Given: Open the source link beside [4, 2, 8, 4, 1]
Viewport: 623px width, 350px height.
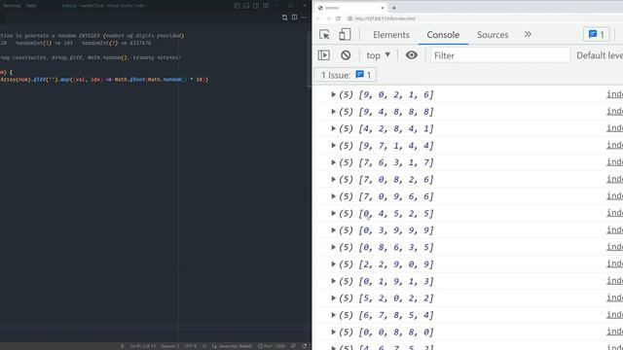Looking at the screenshot, I should [x=614, y=128].
